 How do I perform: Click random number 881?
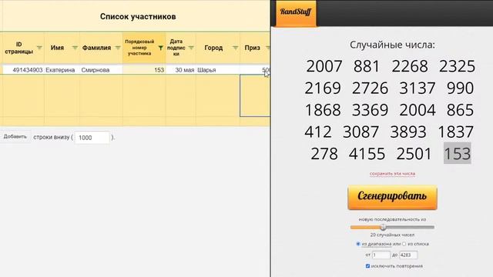click(x=366, y=66)
